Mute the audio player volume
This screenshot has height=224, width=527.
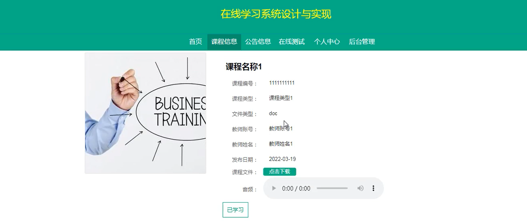360,188
